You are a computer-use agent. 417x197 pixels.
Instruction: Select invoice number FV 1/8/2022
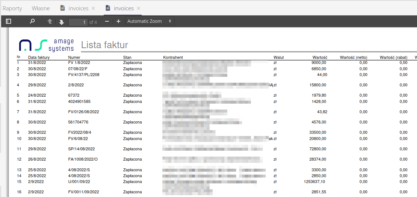79,63
